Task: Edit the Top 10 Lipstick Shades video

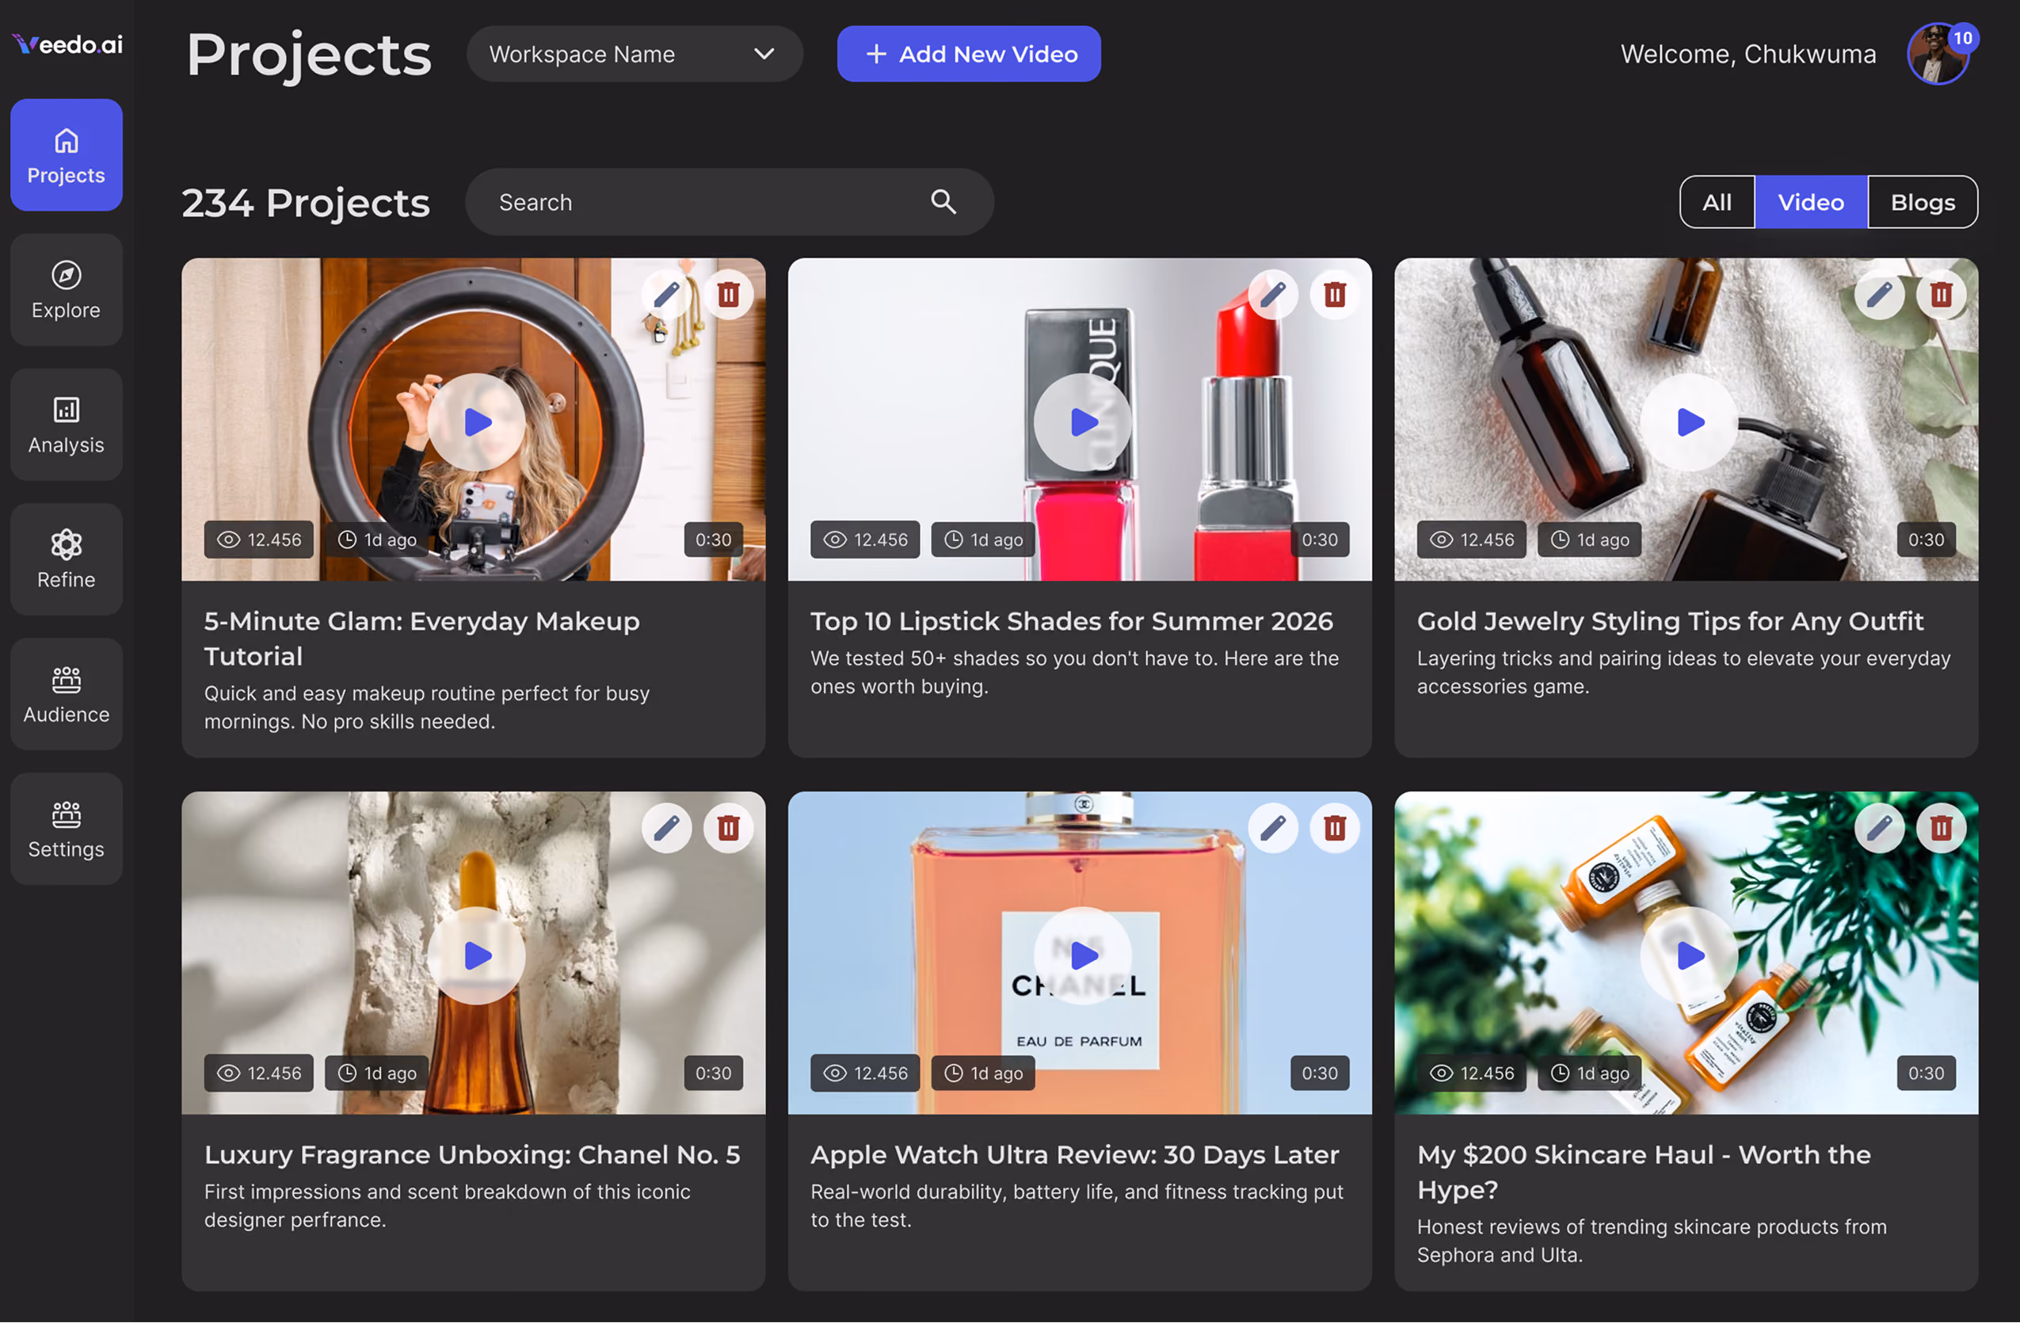Action: (1273, 295)
